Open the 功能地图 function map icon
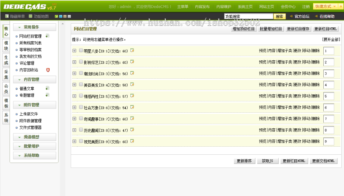 pyautogui.click(x=30, y=16)
